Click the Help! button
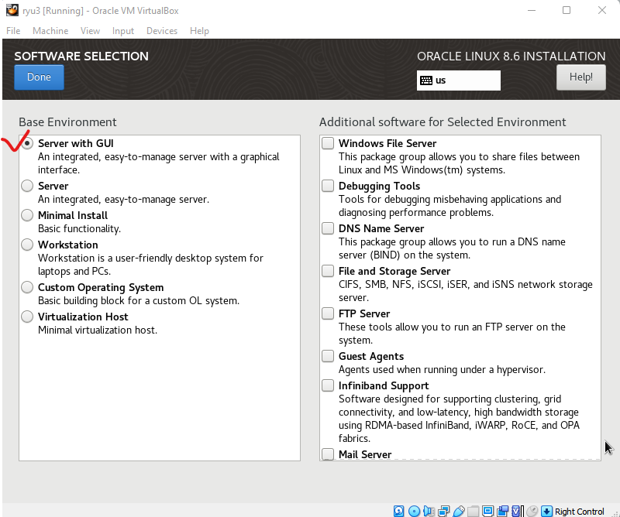Screen dimensions: 620x517 pyautogui.click(x=580, y=77)
